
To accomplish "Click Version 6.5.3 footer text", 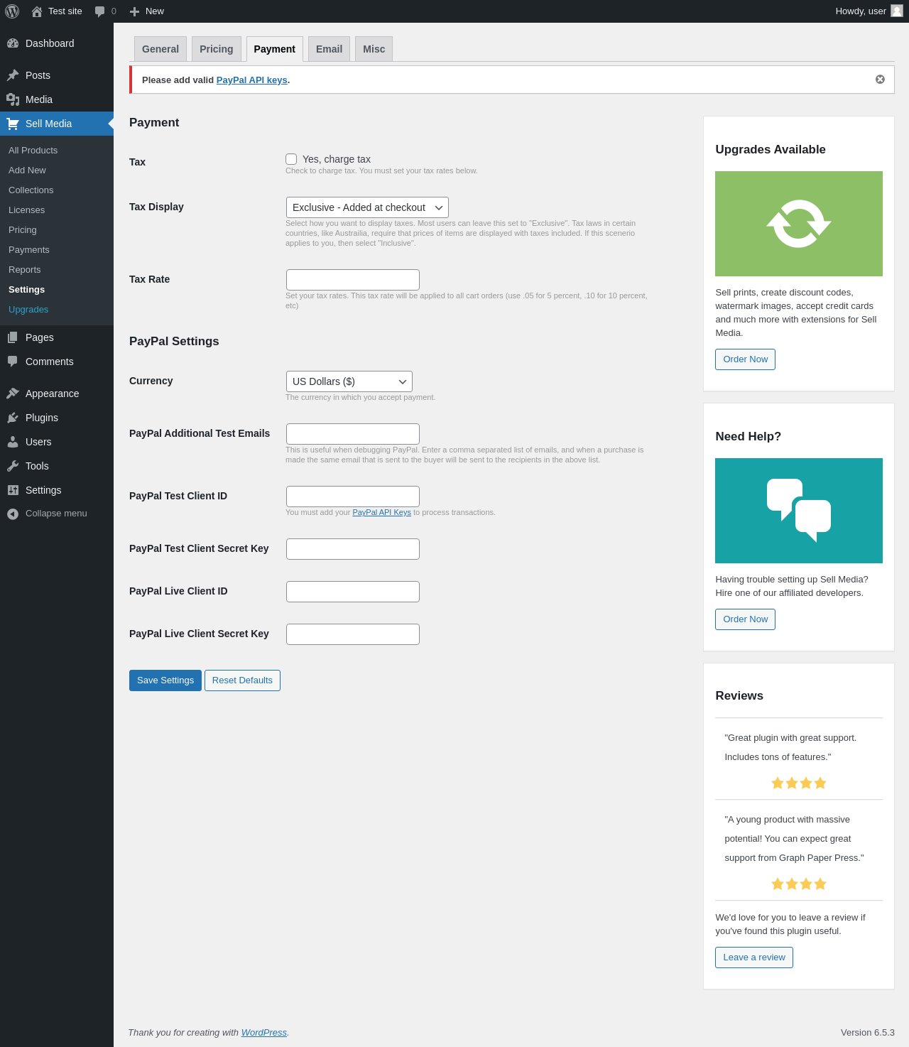I will (x=868, y=1033).
